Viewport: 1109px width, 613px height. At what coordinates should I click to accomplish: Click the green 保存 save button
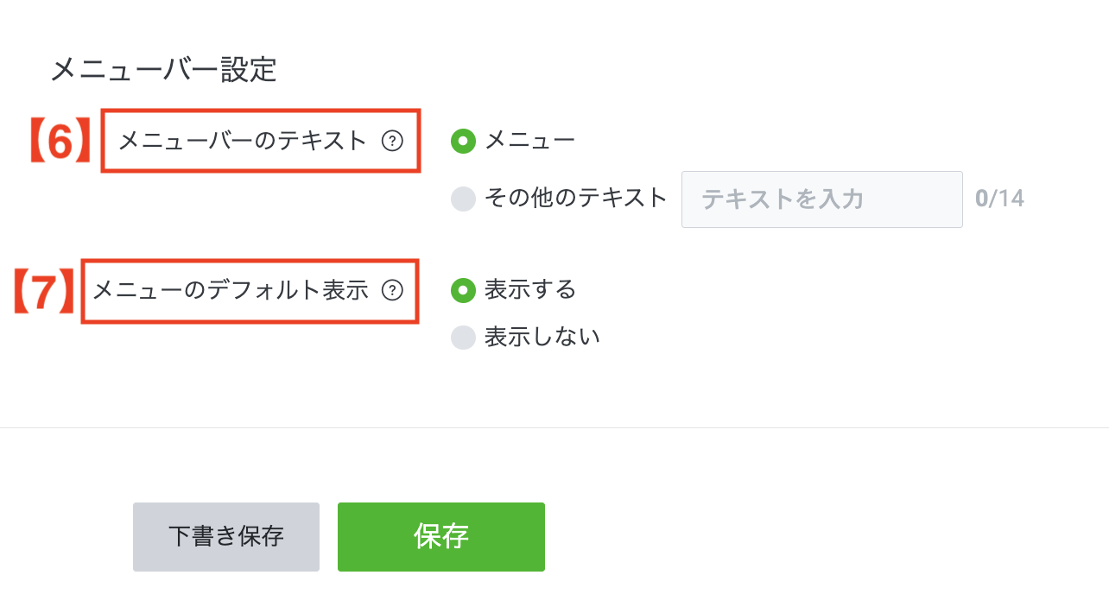440,536
